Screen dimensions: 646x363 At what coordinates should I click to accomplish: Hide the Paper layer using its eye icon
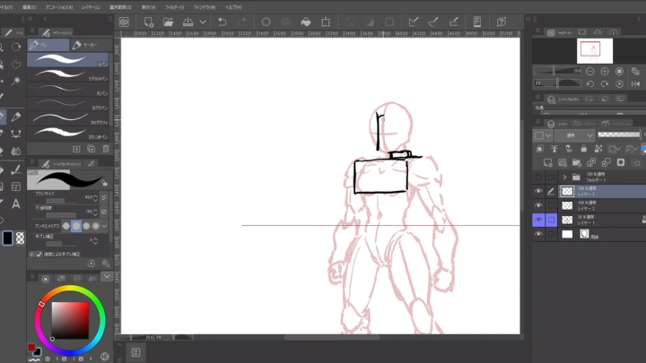coord(538,234)
